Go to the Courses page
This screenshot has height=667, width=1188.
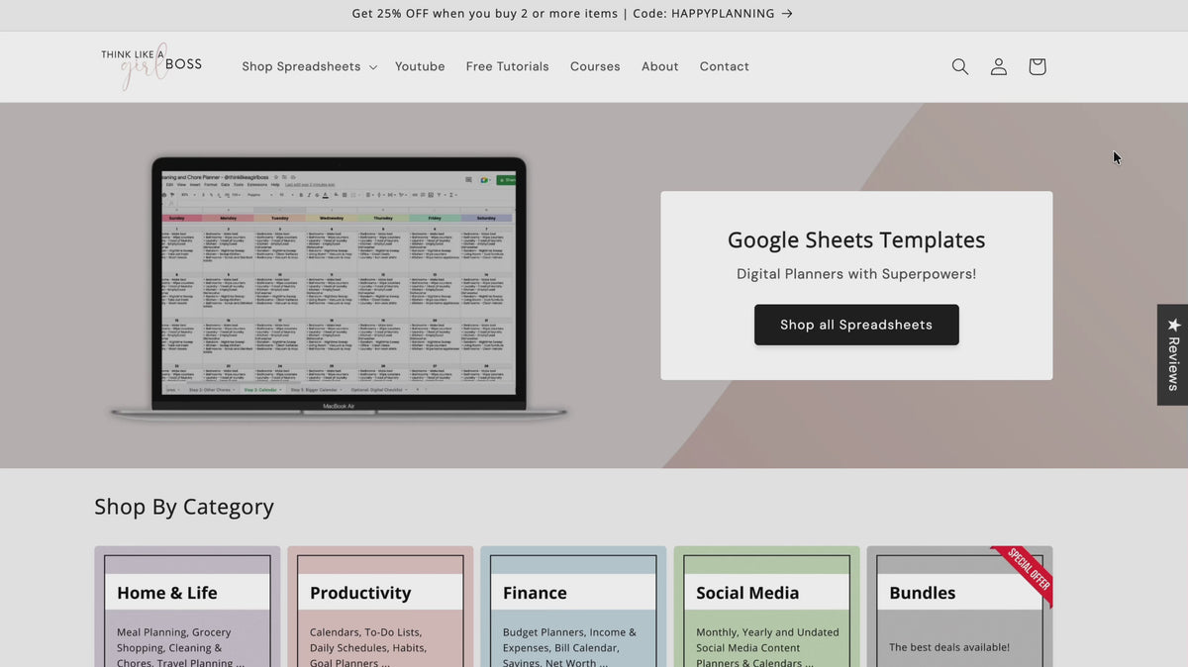tap(595, 66)
